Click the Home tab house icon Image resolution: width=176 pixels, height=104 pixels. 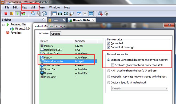coord(50,20)
